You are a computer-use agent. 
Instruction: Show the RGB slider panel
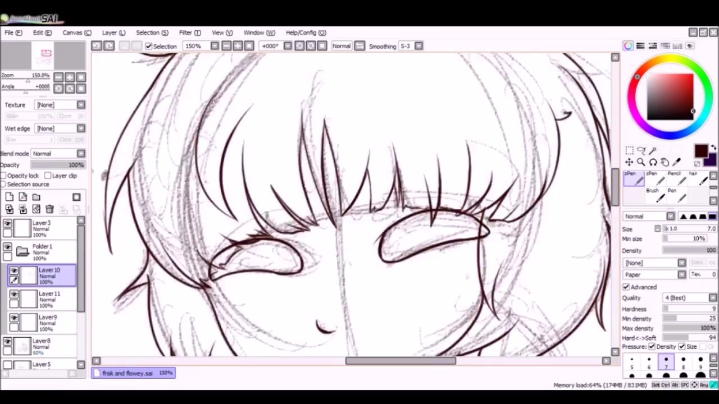point(640,46)
